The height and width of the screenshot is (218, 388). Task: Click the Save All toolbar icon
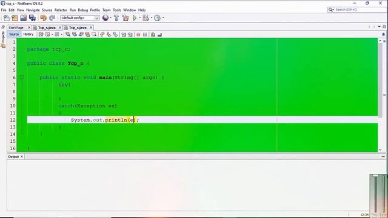point(32,18)
